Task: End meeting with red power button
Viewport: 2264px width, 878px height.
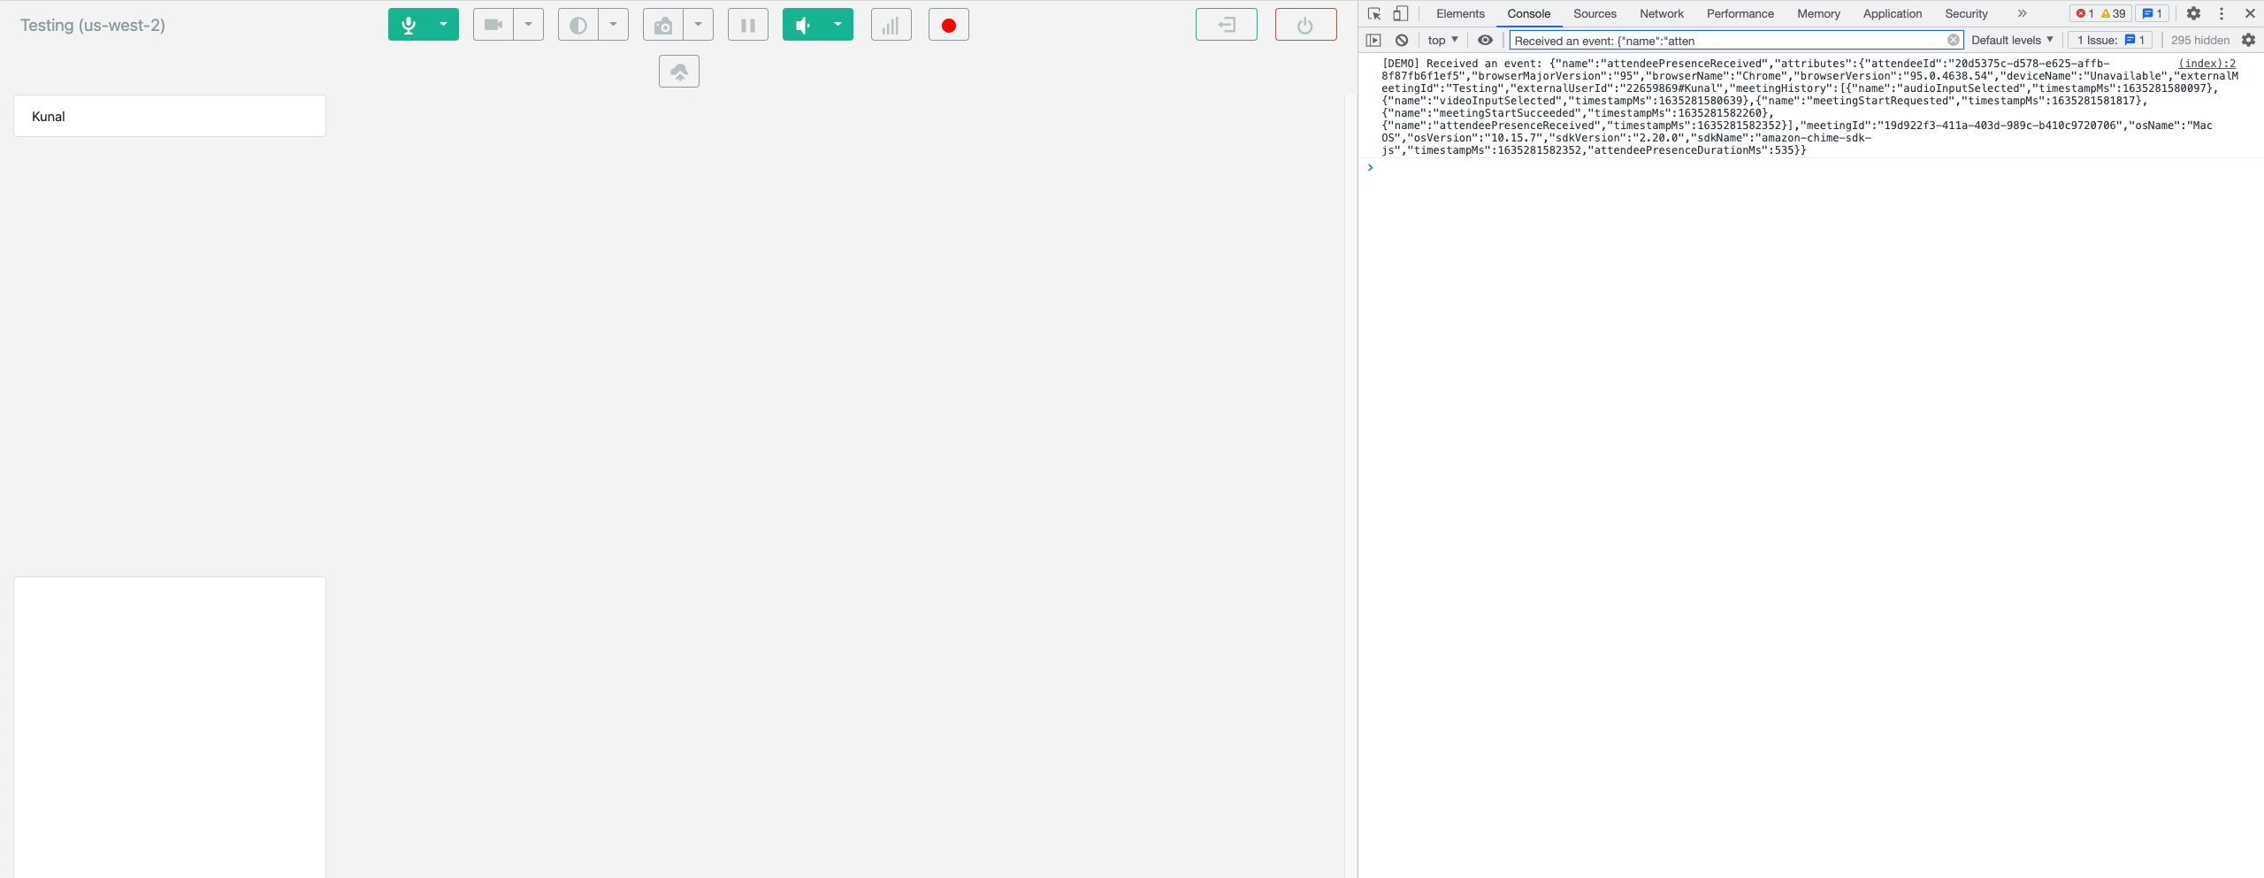Action: click(x=1305, y=25)
